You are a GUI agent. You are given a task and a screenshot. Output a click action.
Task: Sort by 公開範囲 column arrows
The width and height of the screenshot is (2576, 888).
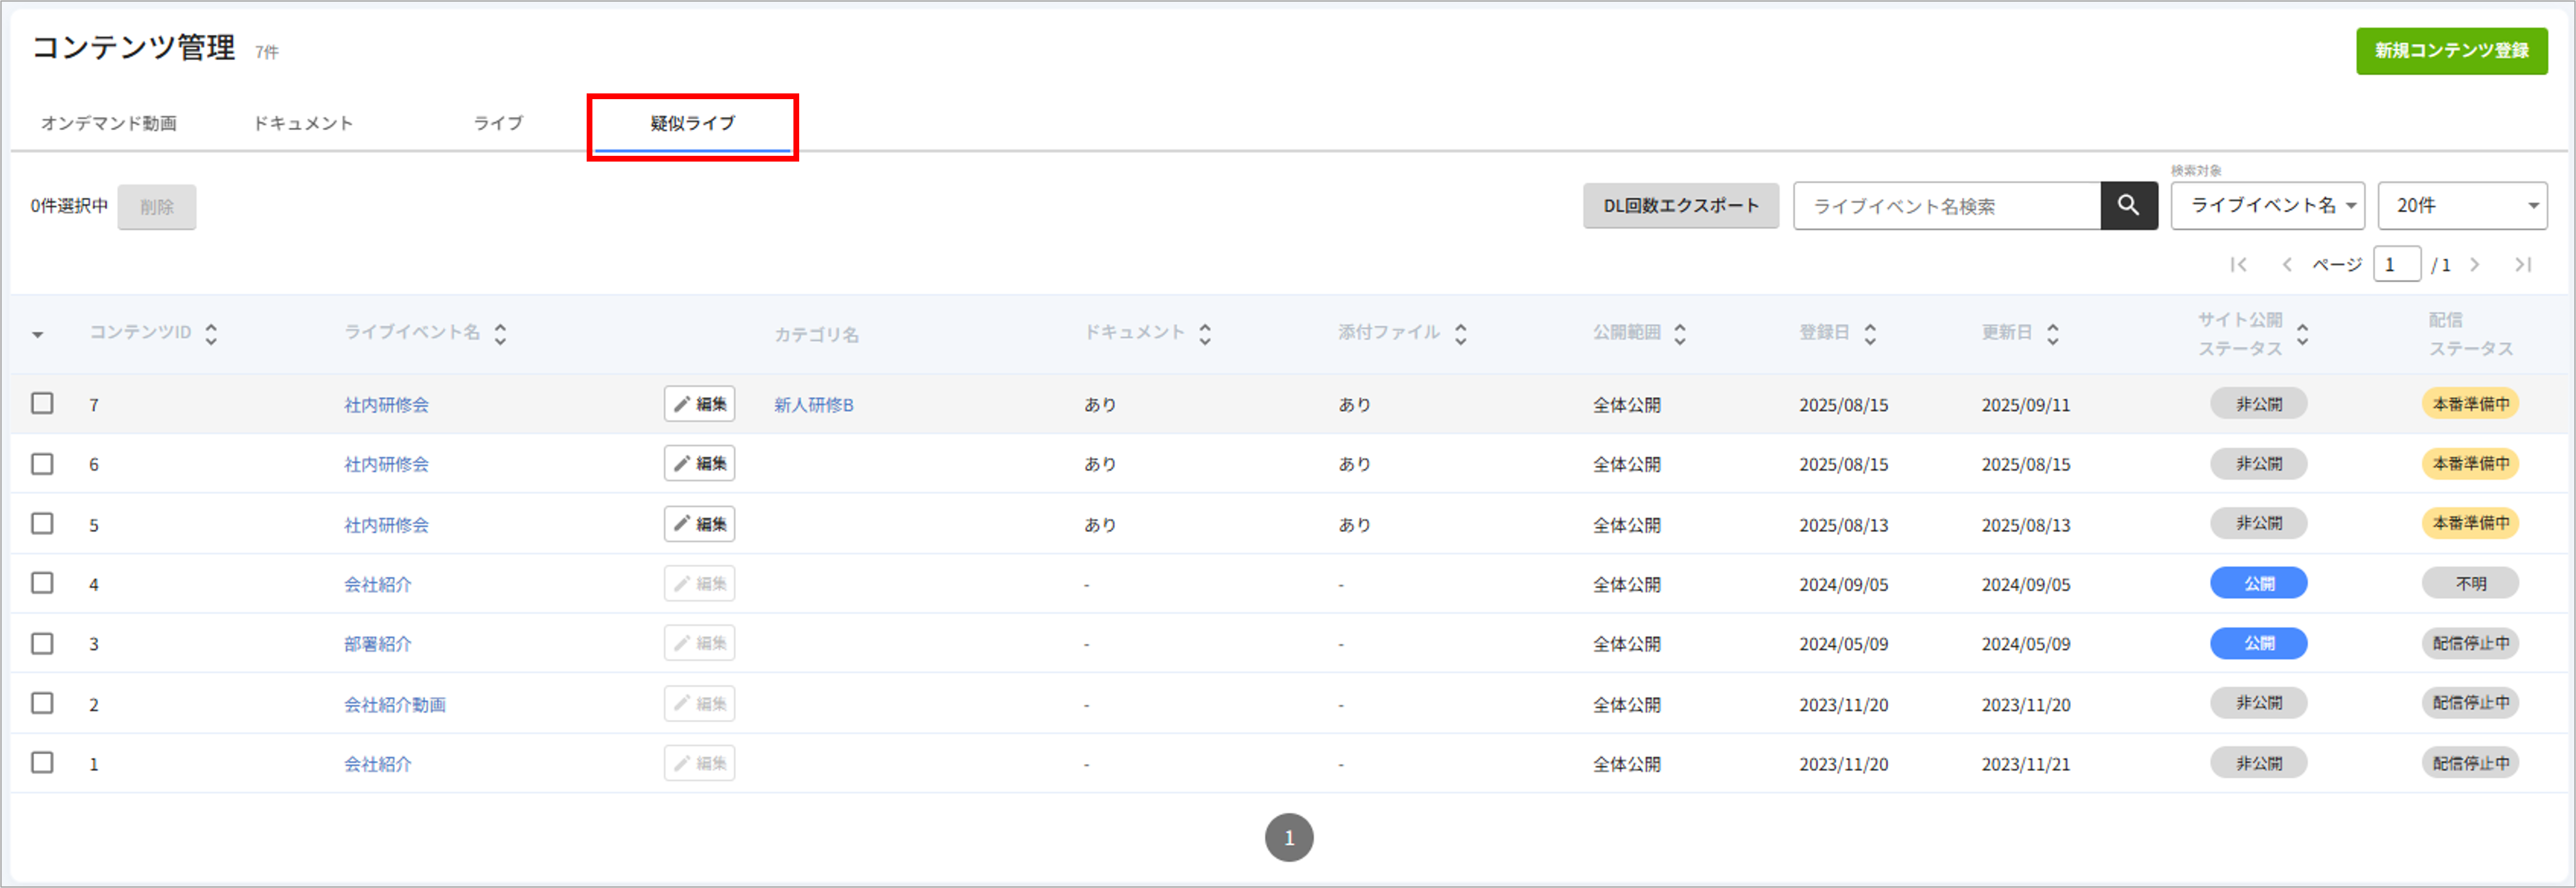1680,334
